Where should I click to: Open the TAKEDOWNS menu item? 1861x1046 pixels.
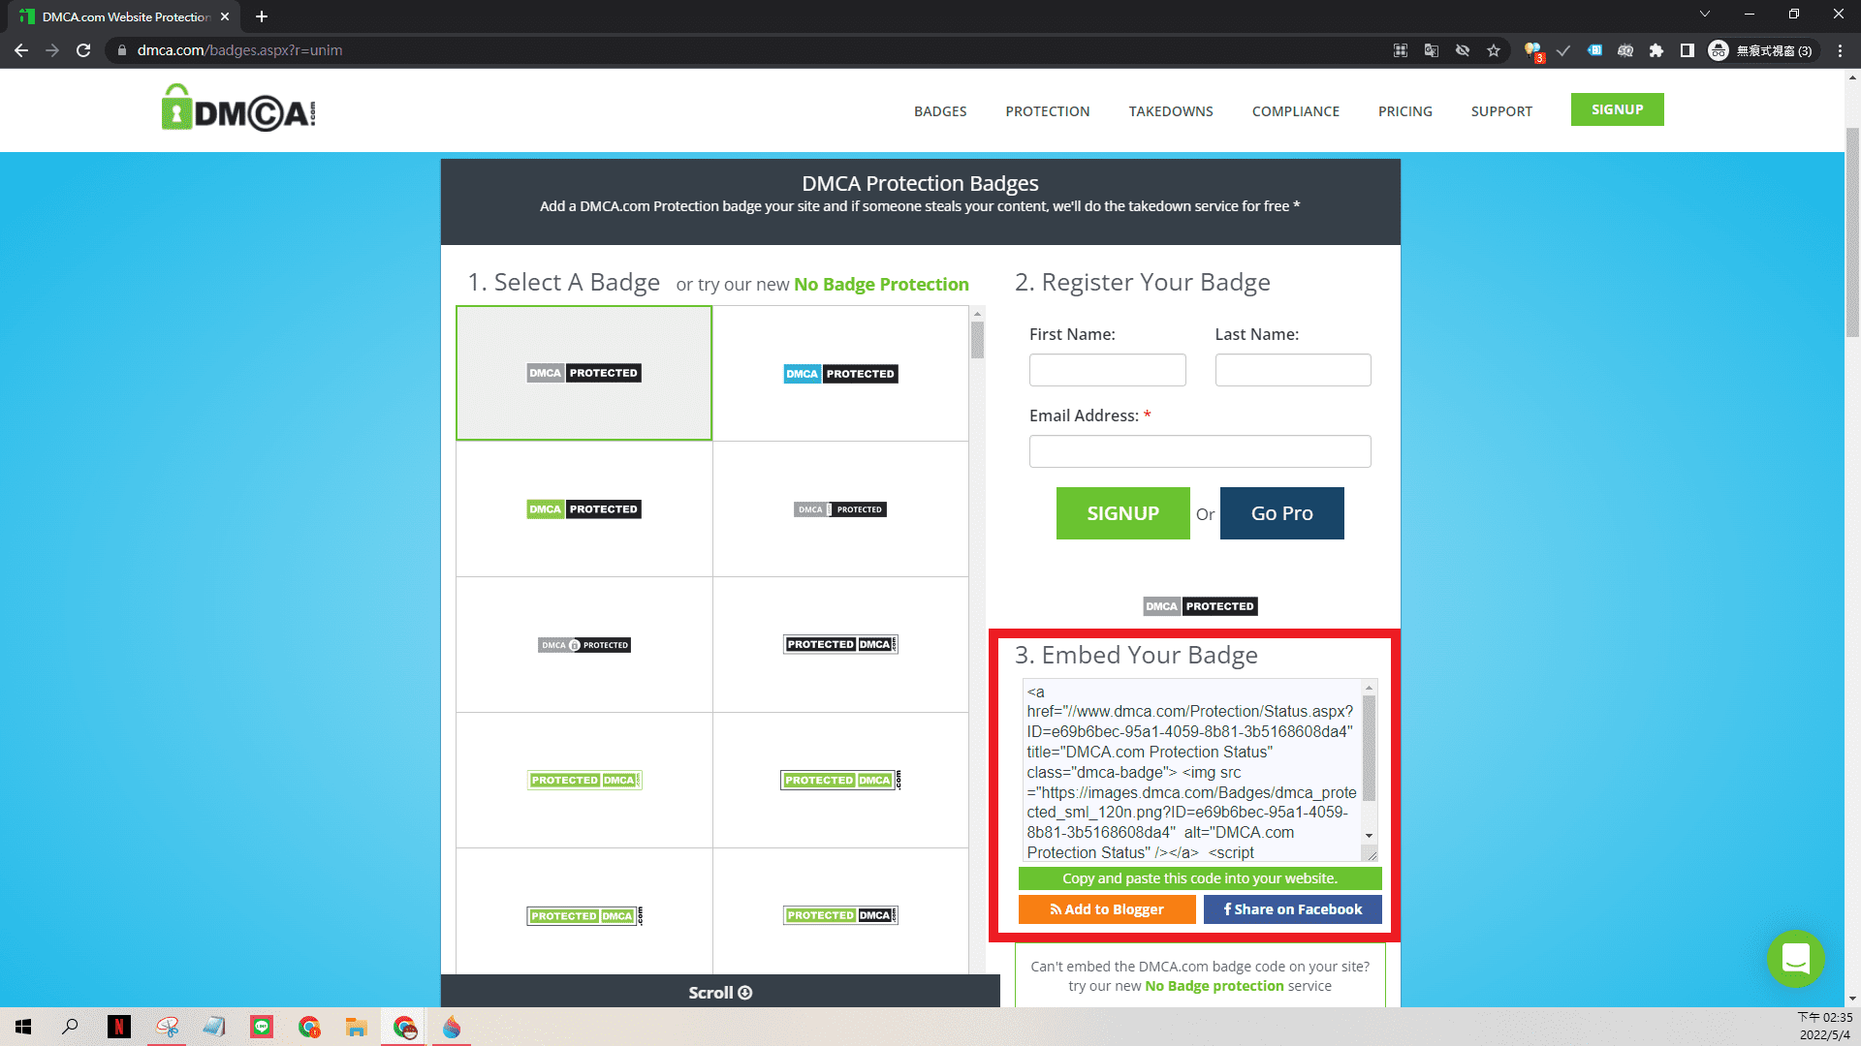1171,111
